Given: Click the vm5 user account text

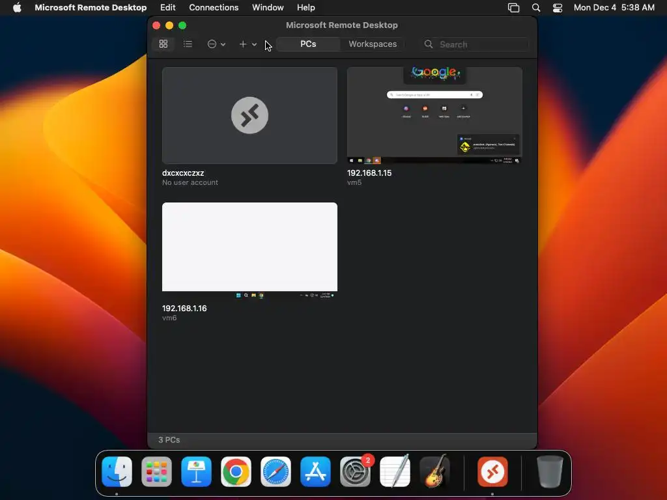Looking at the screenshot, I should pyautogui.click(x=354, y=182).
